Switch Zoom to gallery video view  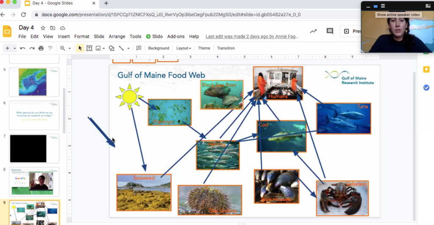tap(385, 7)
